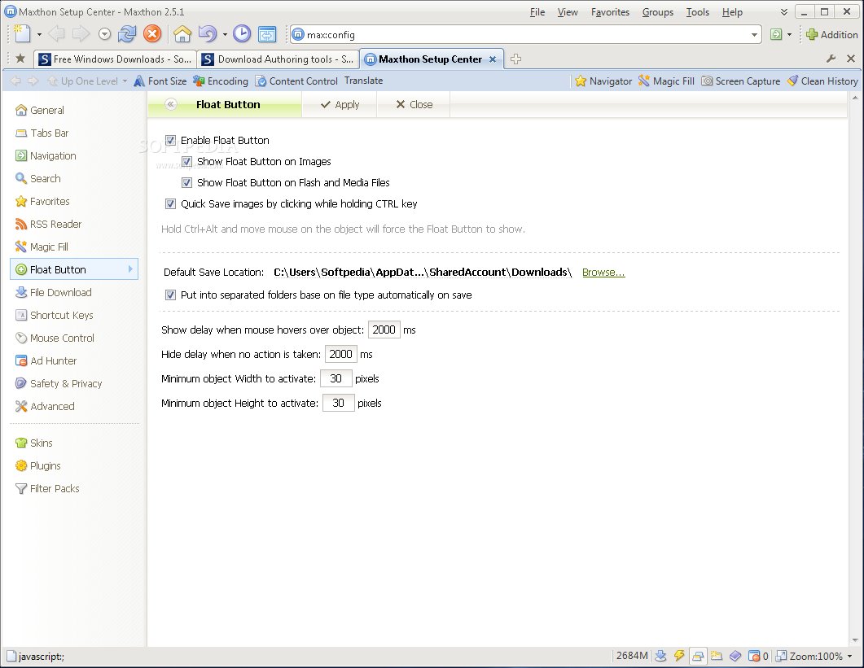This screenshot has height=668, width=864.
Task: Toggle Quick Save images with CTRL key
Action: (x=171, y=203)
